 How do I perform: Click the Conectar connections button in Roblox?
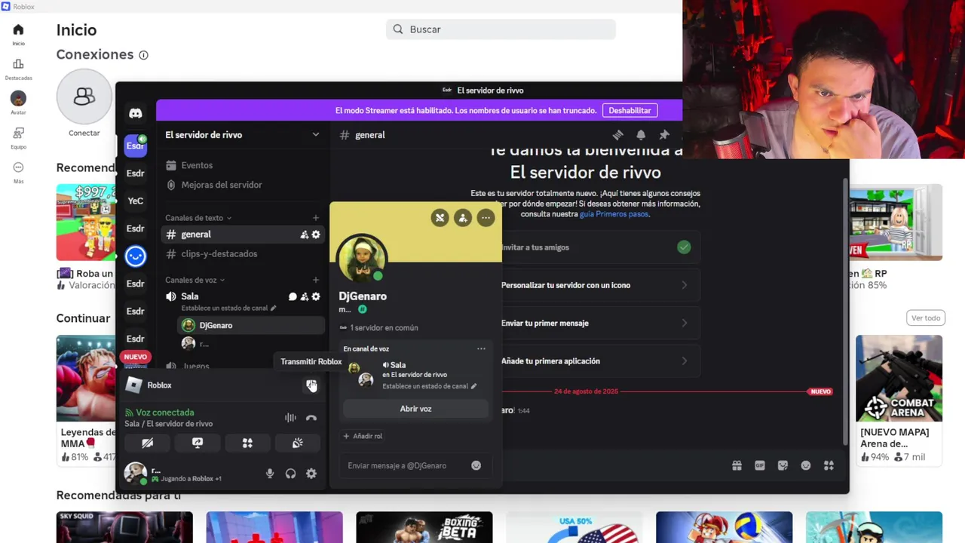(x=84, y=103)
